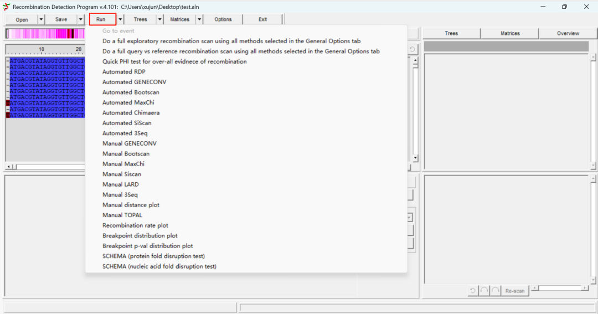598x314 pixels.
Task: Click the Matrices toolbar button
Action: point(179,19)
